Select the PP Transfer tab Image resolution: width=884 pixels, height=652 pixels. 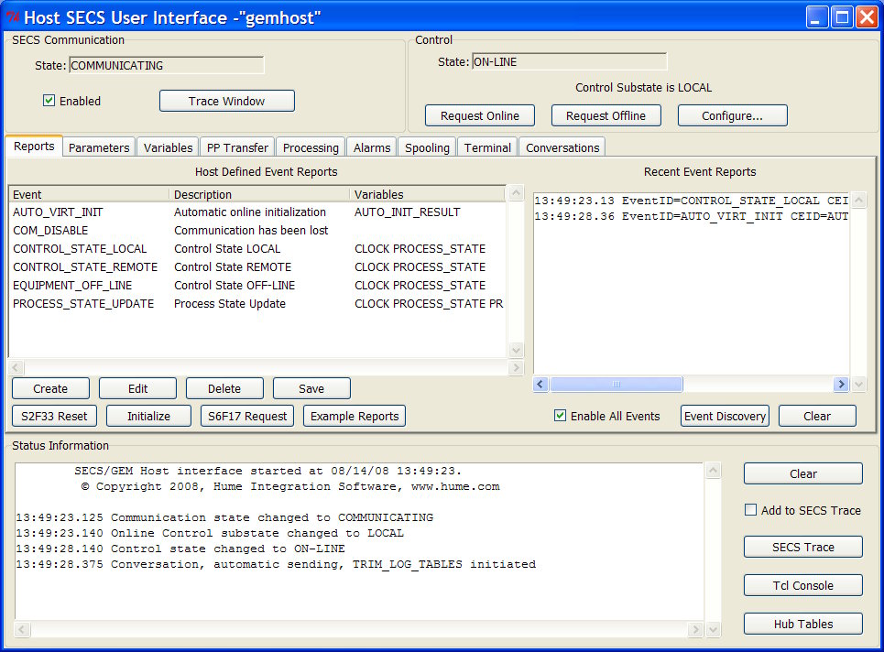[x=237, y=147]
